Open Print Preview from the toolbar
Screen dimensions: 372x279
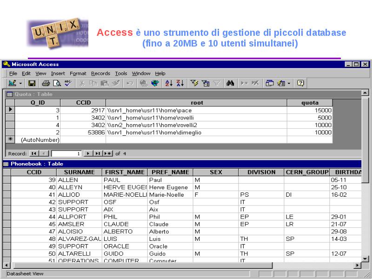point(57,83)
